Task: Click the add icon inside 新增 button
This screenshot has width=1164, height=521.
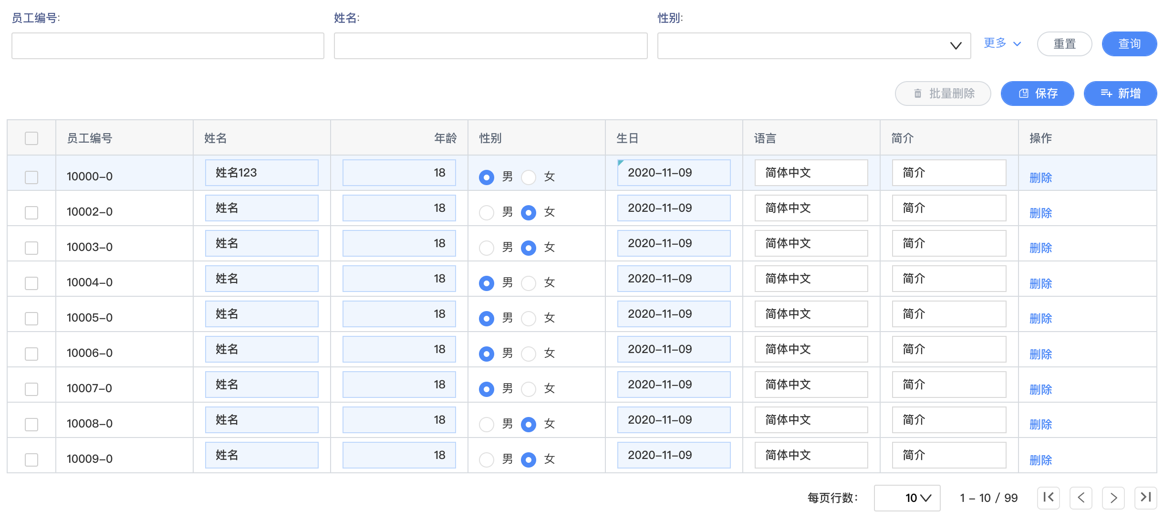Action: (1107, 94)
